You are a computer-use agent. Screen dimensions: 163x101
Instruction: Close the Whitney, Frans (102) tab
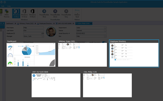coord(35,23)
